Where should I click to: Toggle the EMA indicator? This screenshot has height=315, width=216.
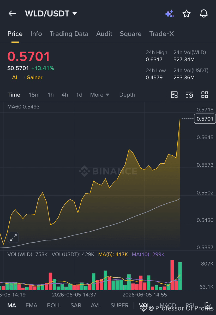(31, 305)
